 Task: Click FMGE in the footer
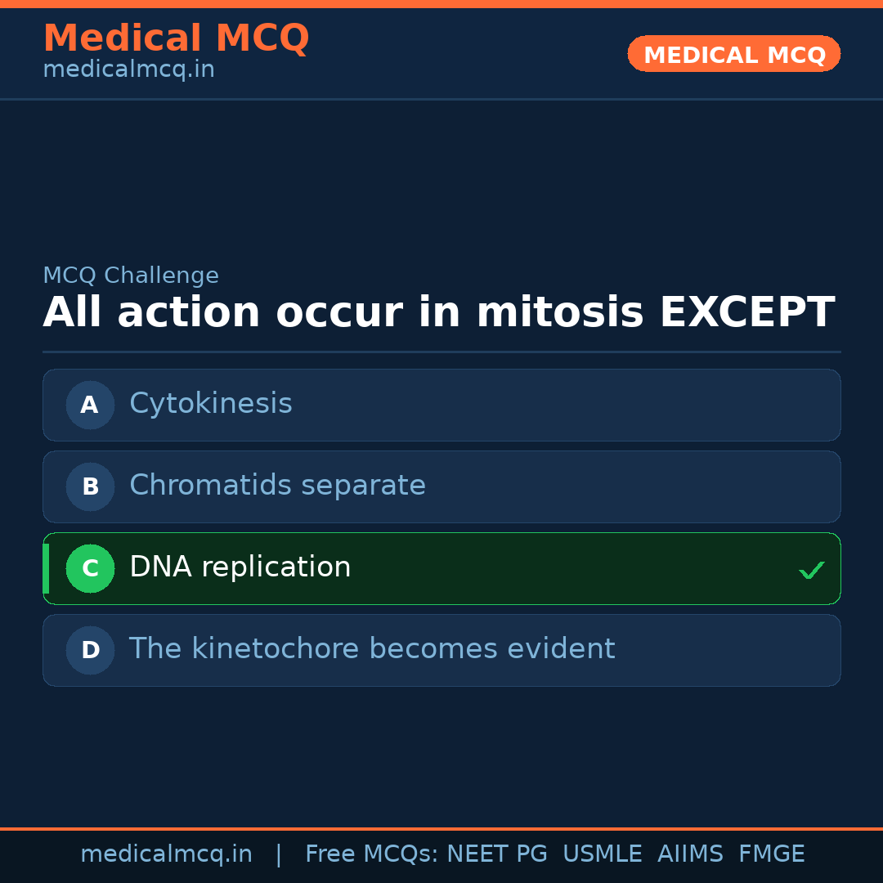point(771,854)
